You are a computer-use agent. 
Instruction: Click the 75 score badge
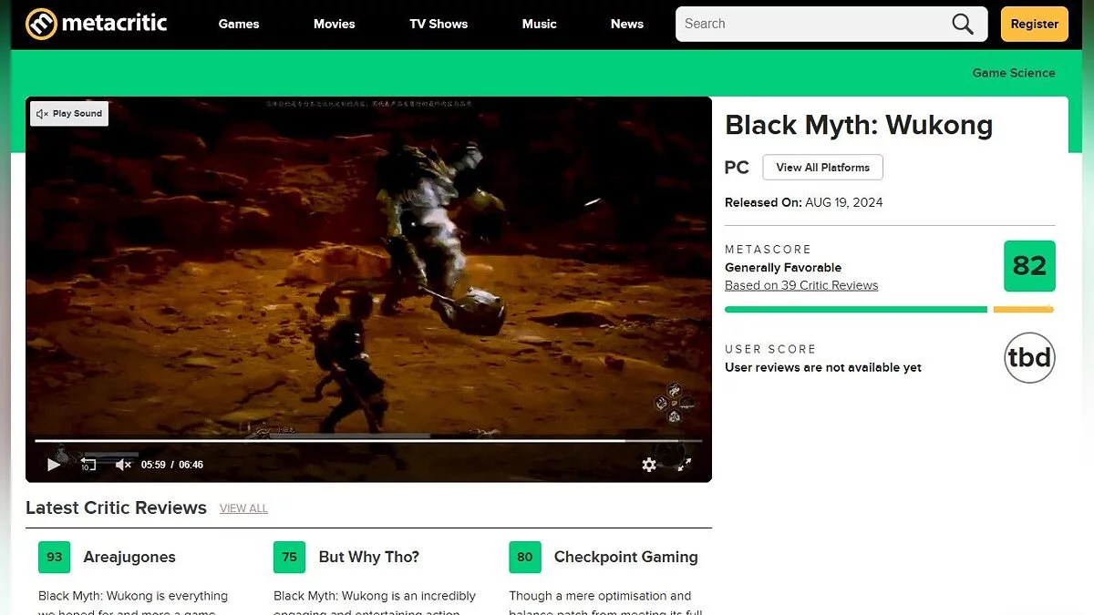290,558
